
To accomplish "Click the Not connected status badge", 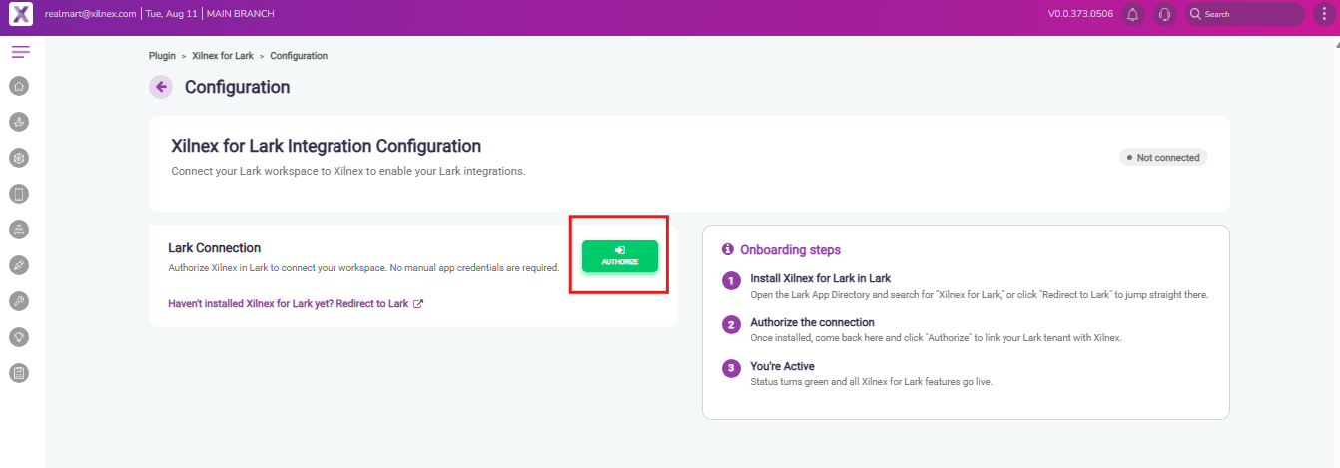I will click(1163, 157).
